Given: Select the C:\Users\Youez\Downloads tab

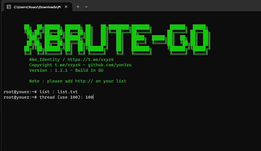Looking at the screenshot, I should point(38,7).
